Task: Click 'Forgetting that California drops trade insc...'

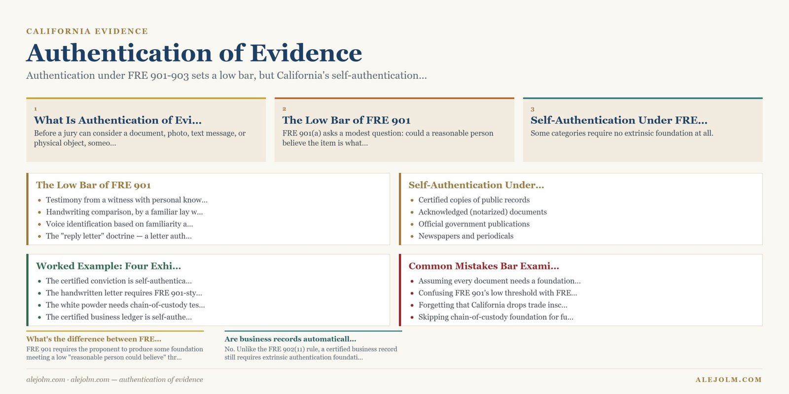Action: click(493, 305)
